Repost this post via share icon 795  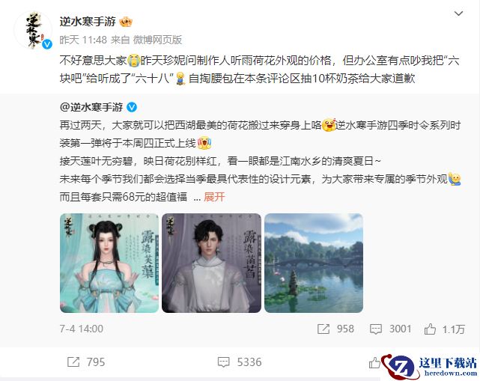pos(73,362)
